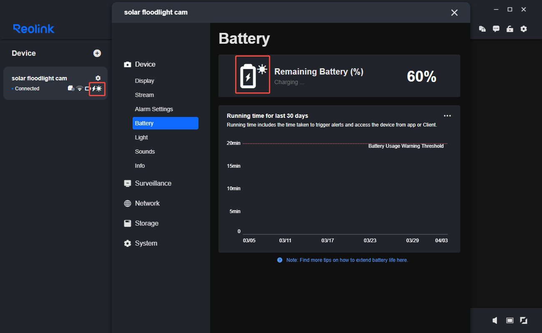Open feedback using the chat bubble icon
The width and height of the screenshot is (542, 333).
pos(496,29)
